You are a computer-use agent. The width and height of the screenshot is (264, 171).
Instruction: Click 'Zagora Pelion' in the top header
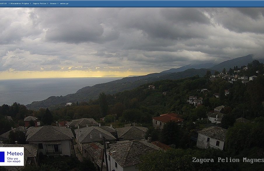point(40,3)
